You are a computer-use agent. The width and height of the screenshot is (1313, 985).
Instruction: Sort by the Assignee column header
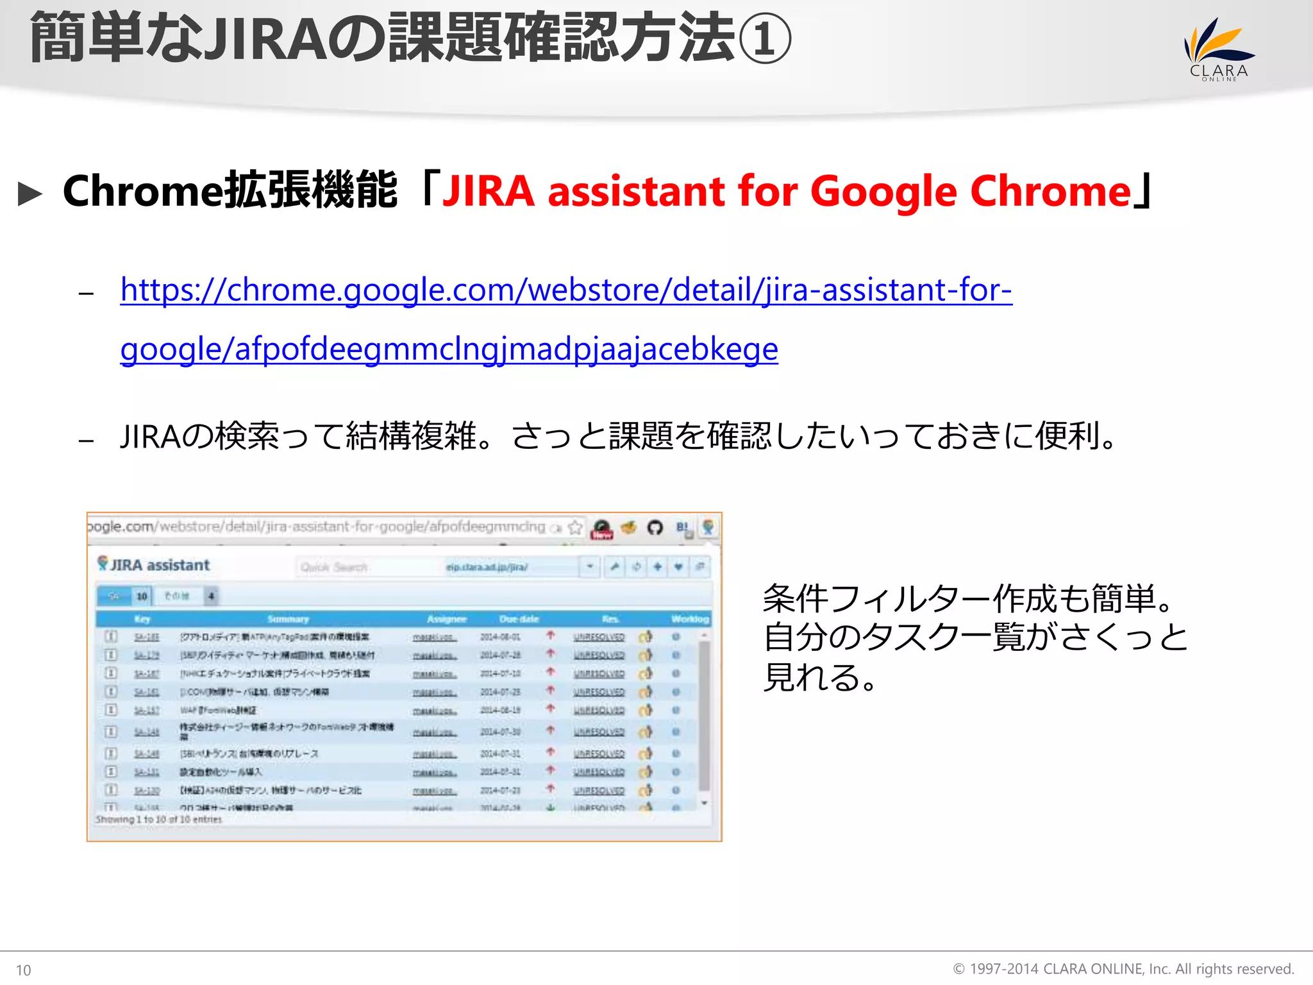coord(447,619)
